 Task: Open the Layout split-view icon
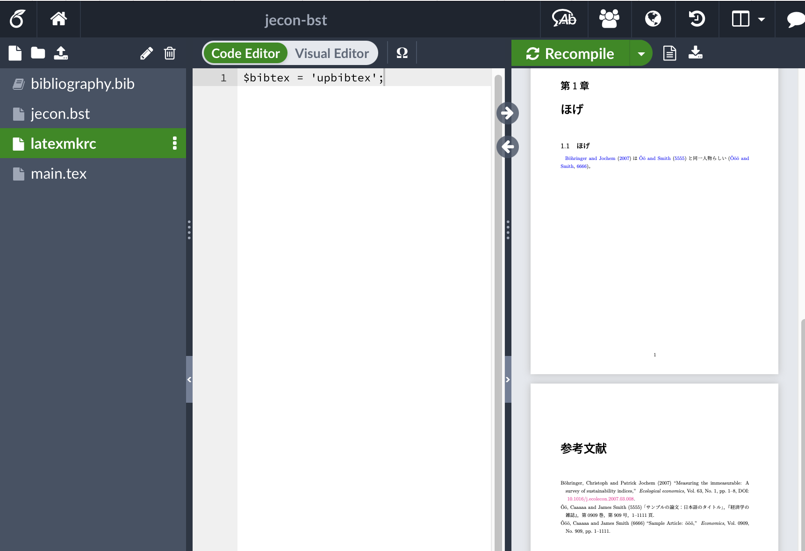[x=740, y=19]
